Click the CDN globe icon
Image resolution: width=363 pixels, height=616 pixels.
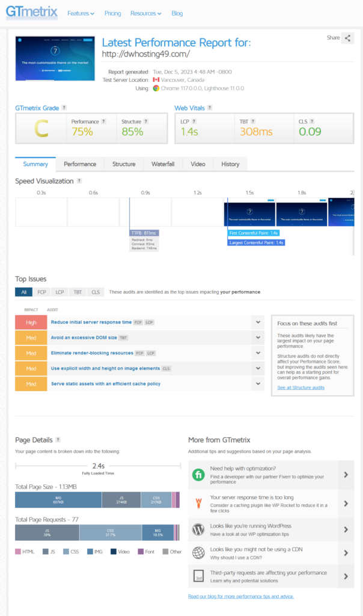[198, 553]
